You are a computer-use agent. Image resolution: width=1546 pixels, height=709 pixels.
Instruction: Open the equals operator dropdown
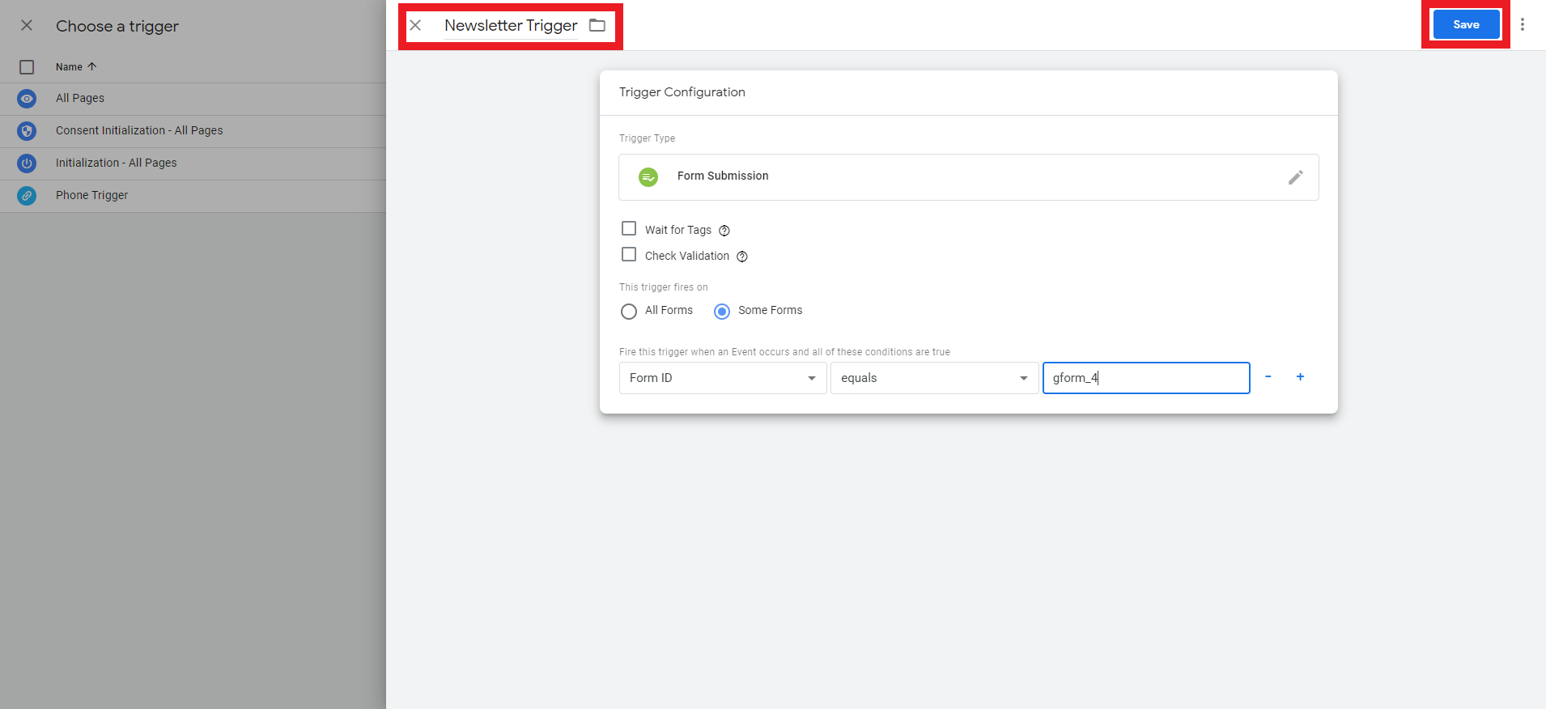[x=933, y=378]
